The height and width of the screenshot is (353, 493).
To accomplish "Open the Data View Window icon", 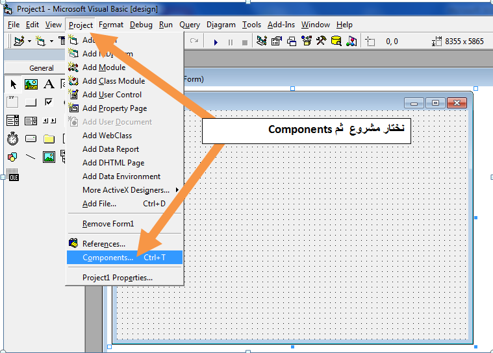I will pos(336,41).
